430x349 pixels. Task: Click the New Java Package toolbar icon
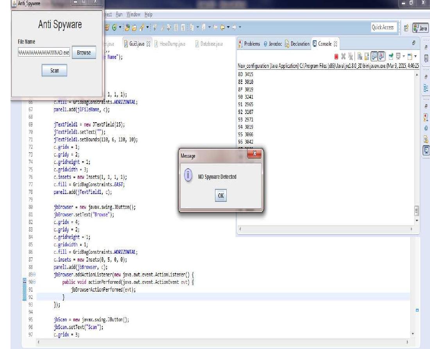point(107,27)
